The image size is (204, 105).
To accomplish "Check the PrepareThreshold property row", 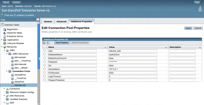I will [x=44, y=80].
